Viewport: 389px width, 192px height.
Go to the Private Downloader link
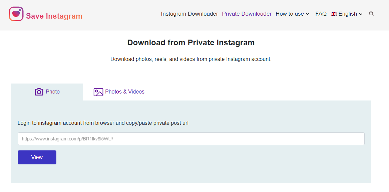[x=247, y=14]
